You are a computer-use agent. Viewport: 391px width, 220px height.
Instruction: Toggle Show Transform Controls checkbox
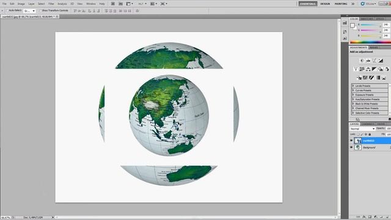point(41,10)
